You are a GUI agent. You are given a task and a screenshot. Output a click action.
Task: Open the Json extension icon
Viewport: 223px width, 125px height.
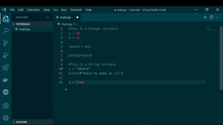[6, 92]
